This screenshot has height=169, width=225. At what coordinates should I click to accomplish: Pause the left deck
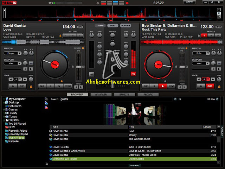[x=51, y=86]
